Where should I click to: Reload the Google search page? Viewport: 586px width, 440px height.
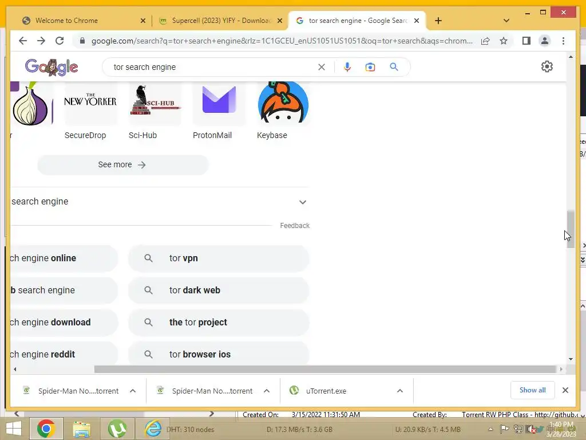[60, 41]
